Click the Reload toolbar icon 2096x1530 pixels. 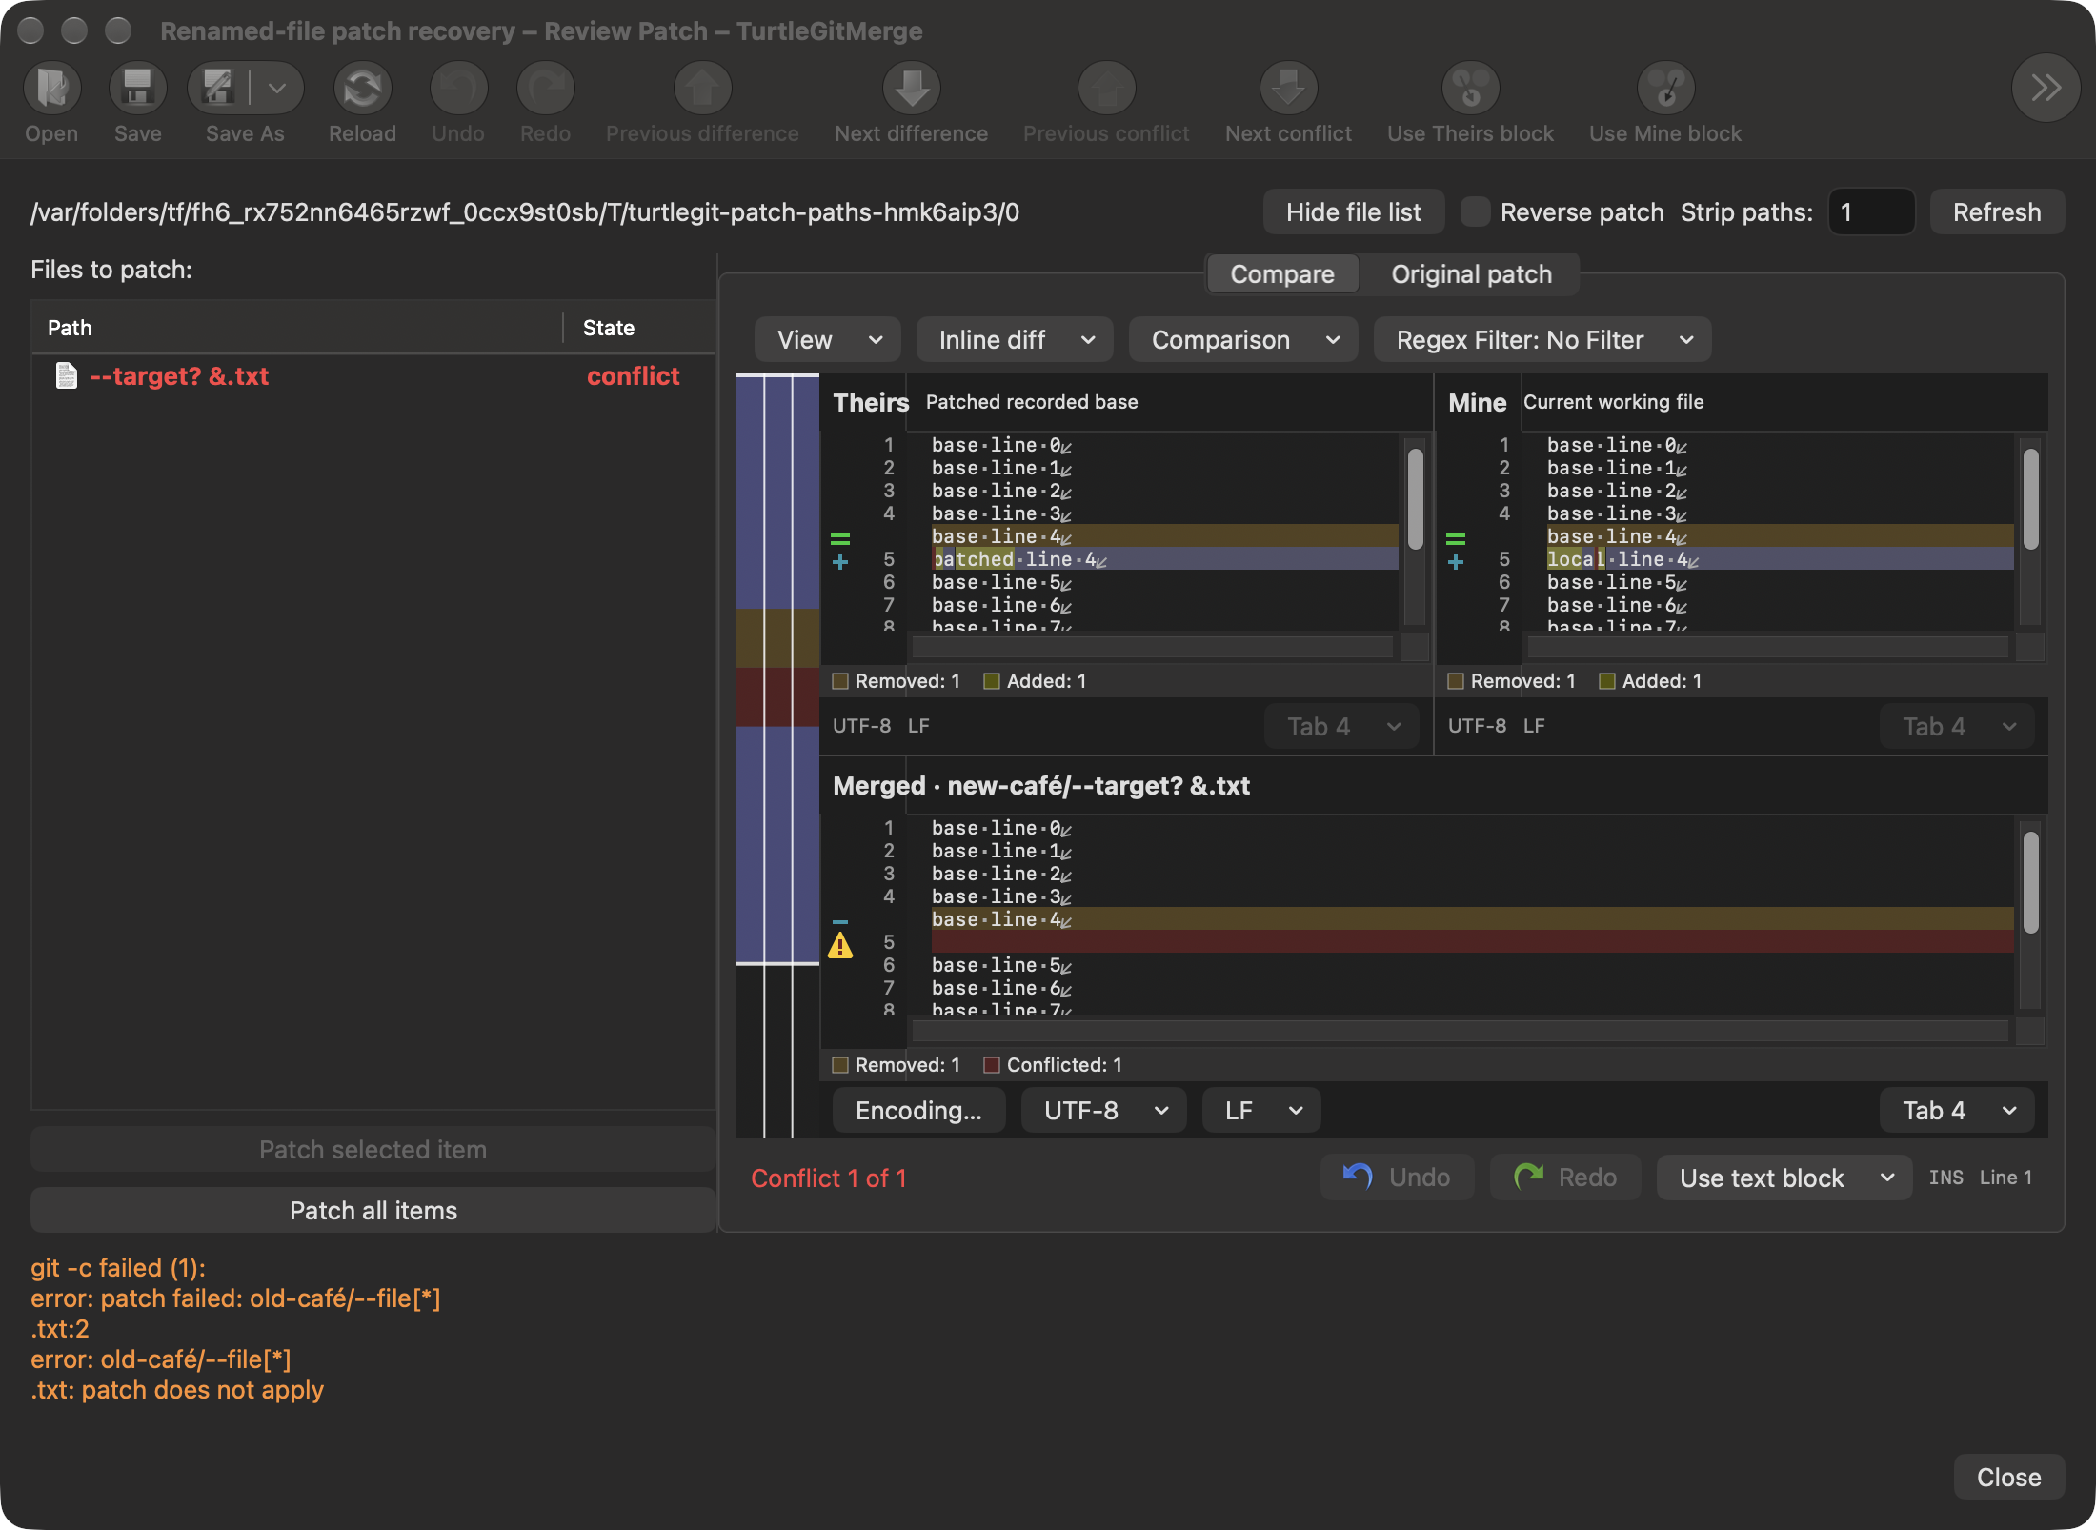tap(362, 89)
